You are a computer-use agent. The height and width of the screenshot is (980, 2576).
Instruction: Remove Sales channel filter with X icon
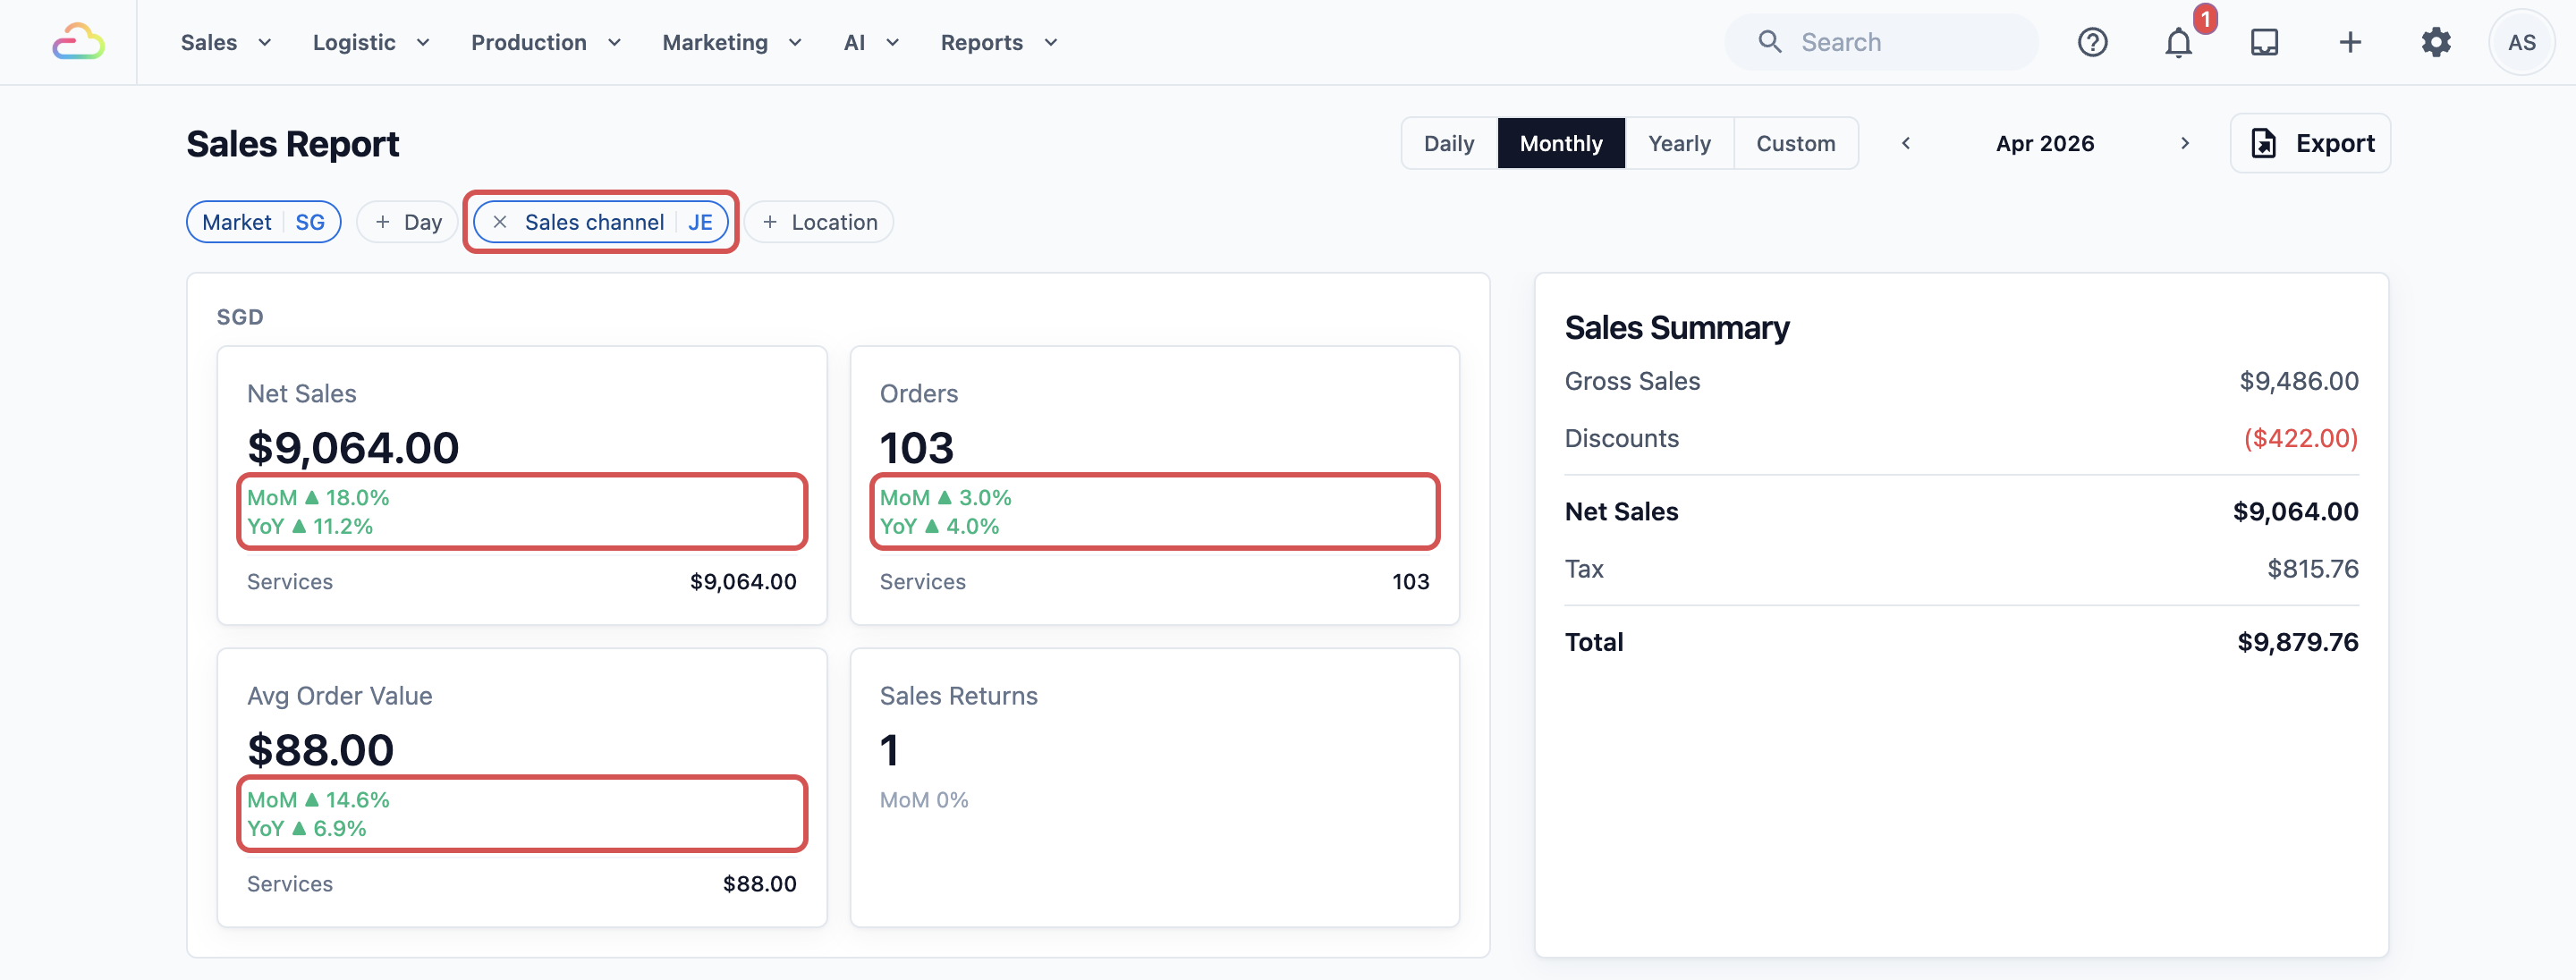pyautogui.click(x=500, y=222)
